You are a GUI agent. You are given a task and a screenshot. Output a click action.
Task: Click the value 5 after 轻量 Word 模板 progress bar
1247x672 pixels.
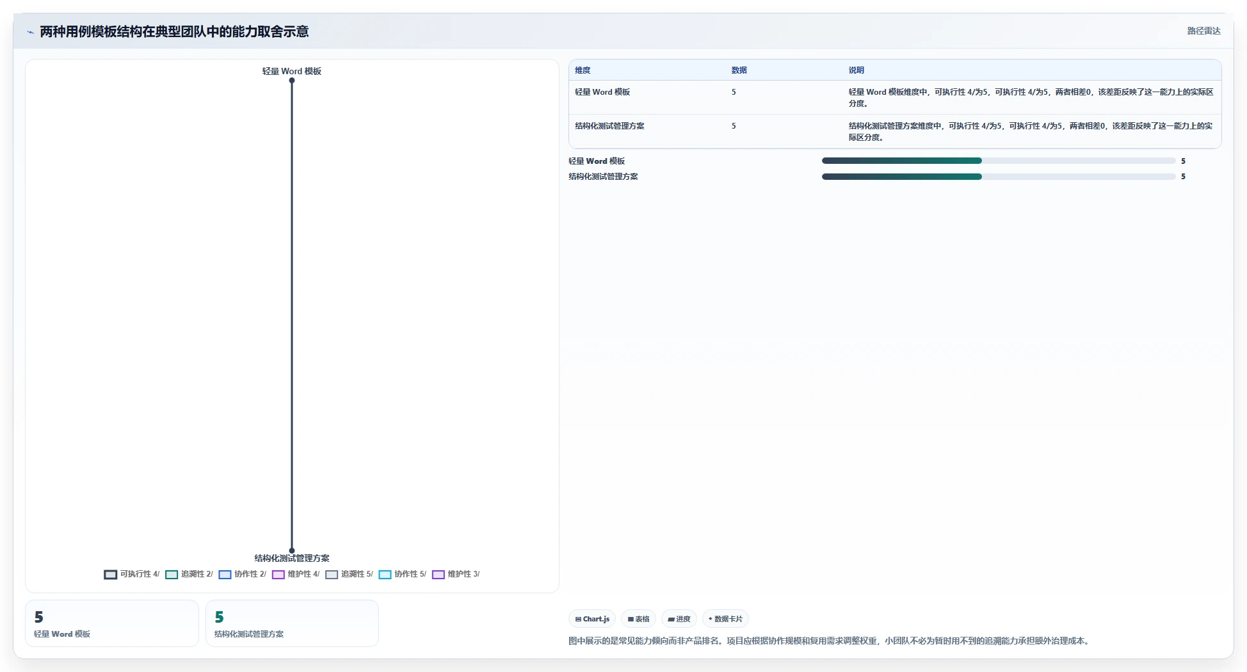1183,161
